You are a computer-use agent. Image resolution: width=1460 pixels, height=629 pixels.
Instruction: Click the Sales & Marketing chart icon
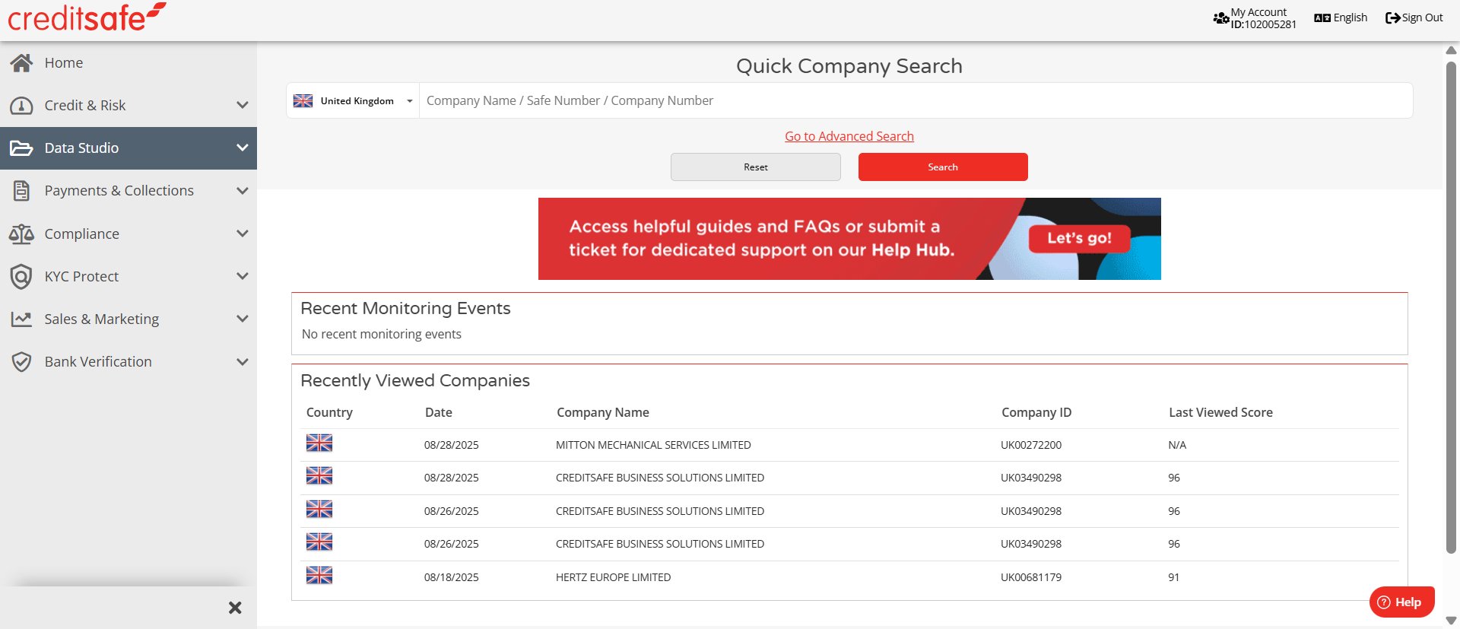(x=21, y=319)
